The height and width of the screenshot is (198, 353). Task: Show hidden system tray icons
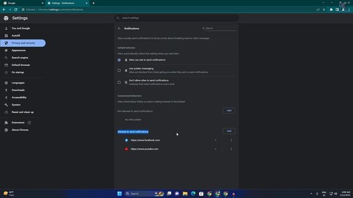point(311,194)
